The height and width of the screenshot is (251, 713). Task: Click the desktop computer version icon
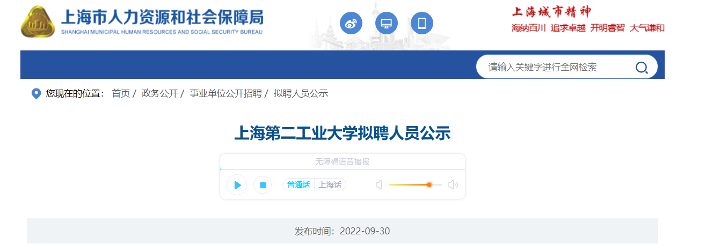point(387,23)
